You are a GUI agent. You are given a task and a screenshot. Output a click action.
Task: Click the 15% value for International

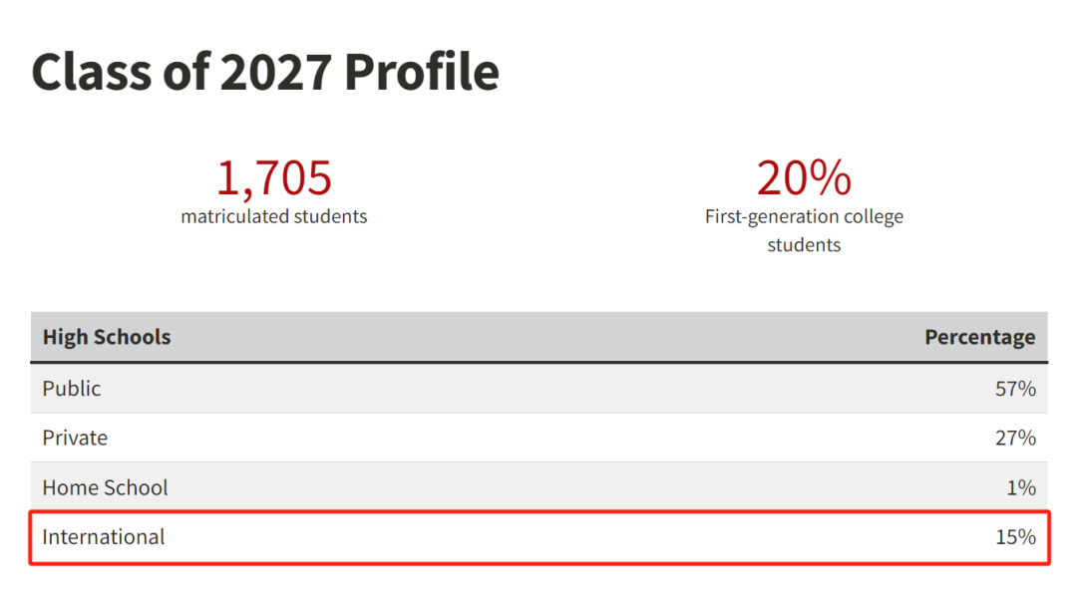click(x=1015, y=537)
